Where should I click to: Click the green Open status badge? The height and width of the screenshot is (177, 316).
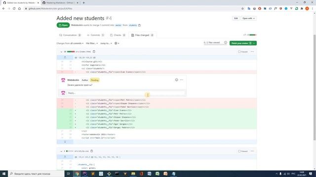coord(63,25)
